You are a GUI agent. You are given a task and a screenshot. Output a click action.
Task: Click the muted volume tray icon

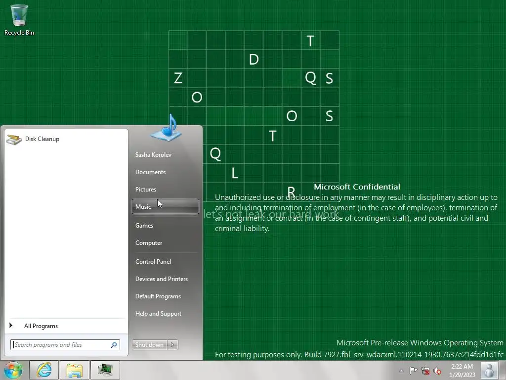pos(437,371)
